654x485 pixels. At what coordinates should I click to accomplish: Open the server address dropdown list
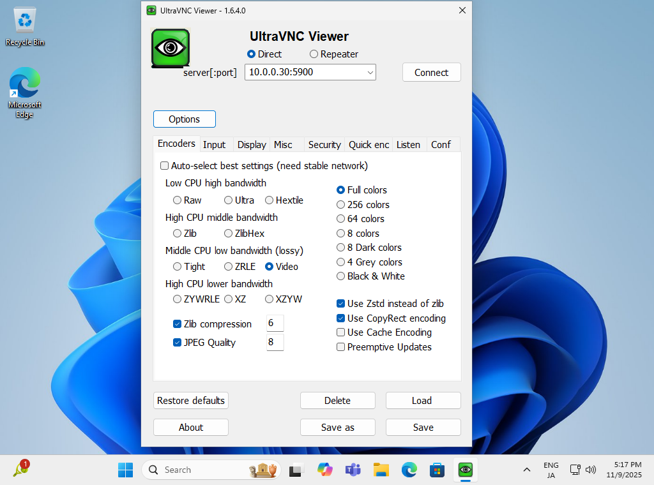tap(370, 72)
